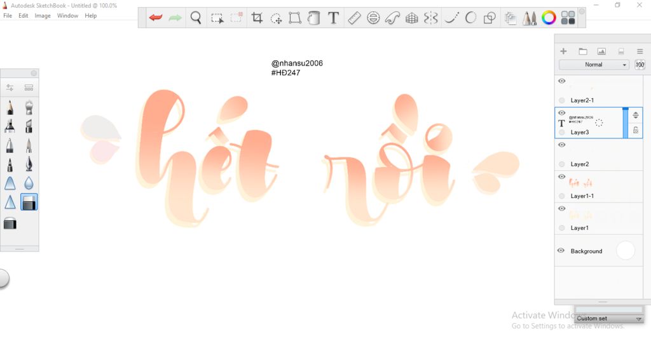The image size is (651, 346).
Task: Open the Window menu
Action: [x=67, y=16]
